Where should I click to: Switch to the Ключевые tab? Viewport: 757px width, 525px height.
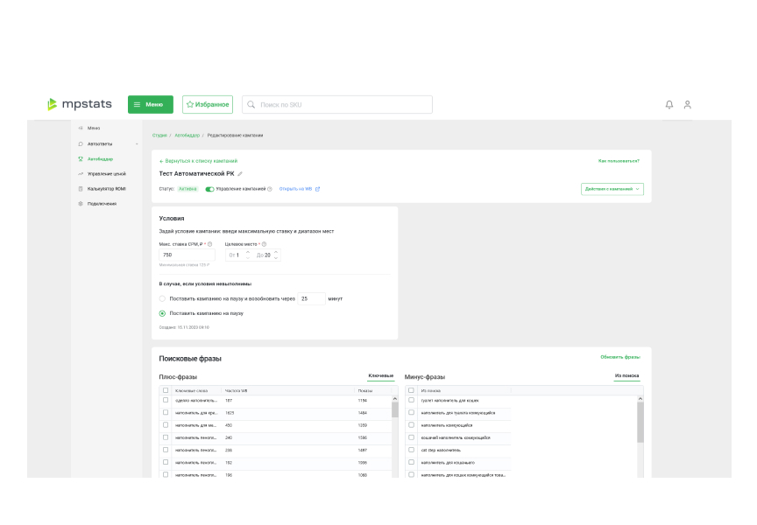tap(380, 375)
